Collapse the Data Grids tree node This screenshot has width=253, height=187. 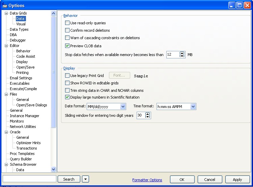(6, 14)
